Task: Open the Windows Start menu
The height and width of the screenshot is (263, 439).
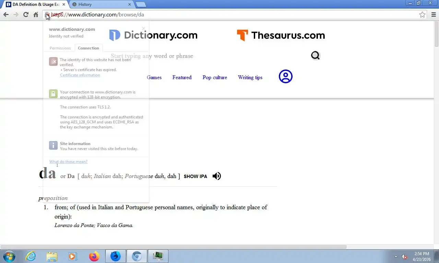Action: tap(9, 256)
